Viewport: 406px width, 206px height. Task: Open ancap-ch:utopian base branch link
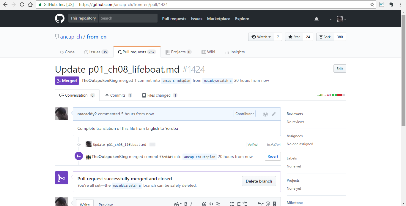(176, 81)
